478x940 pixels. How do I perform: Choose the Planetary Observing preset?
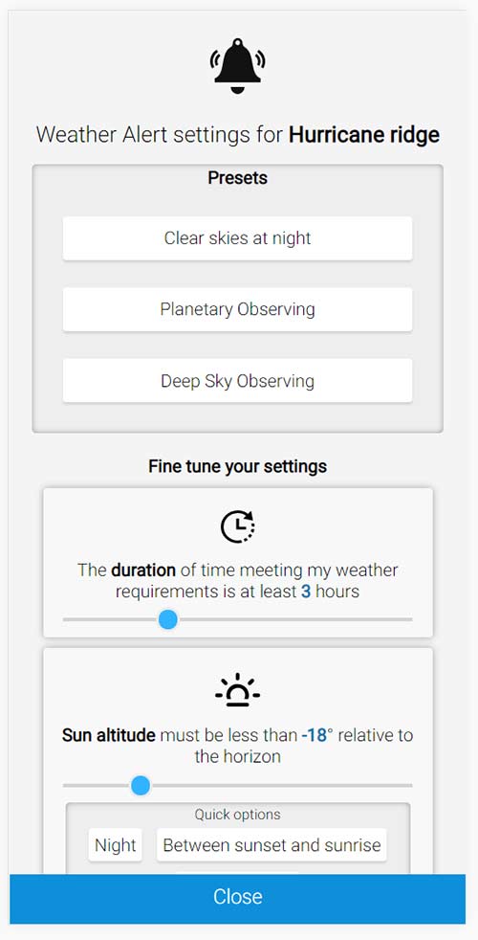tap(238, 309)
